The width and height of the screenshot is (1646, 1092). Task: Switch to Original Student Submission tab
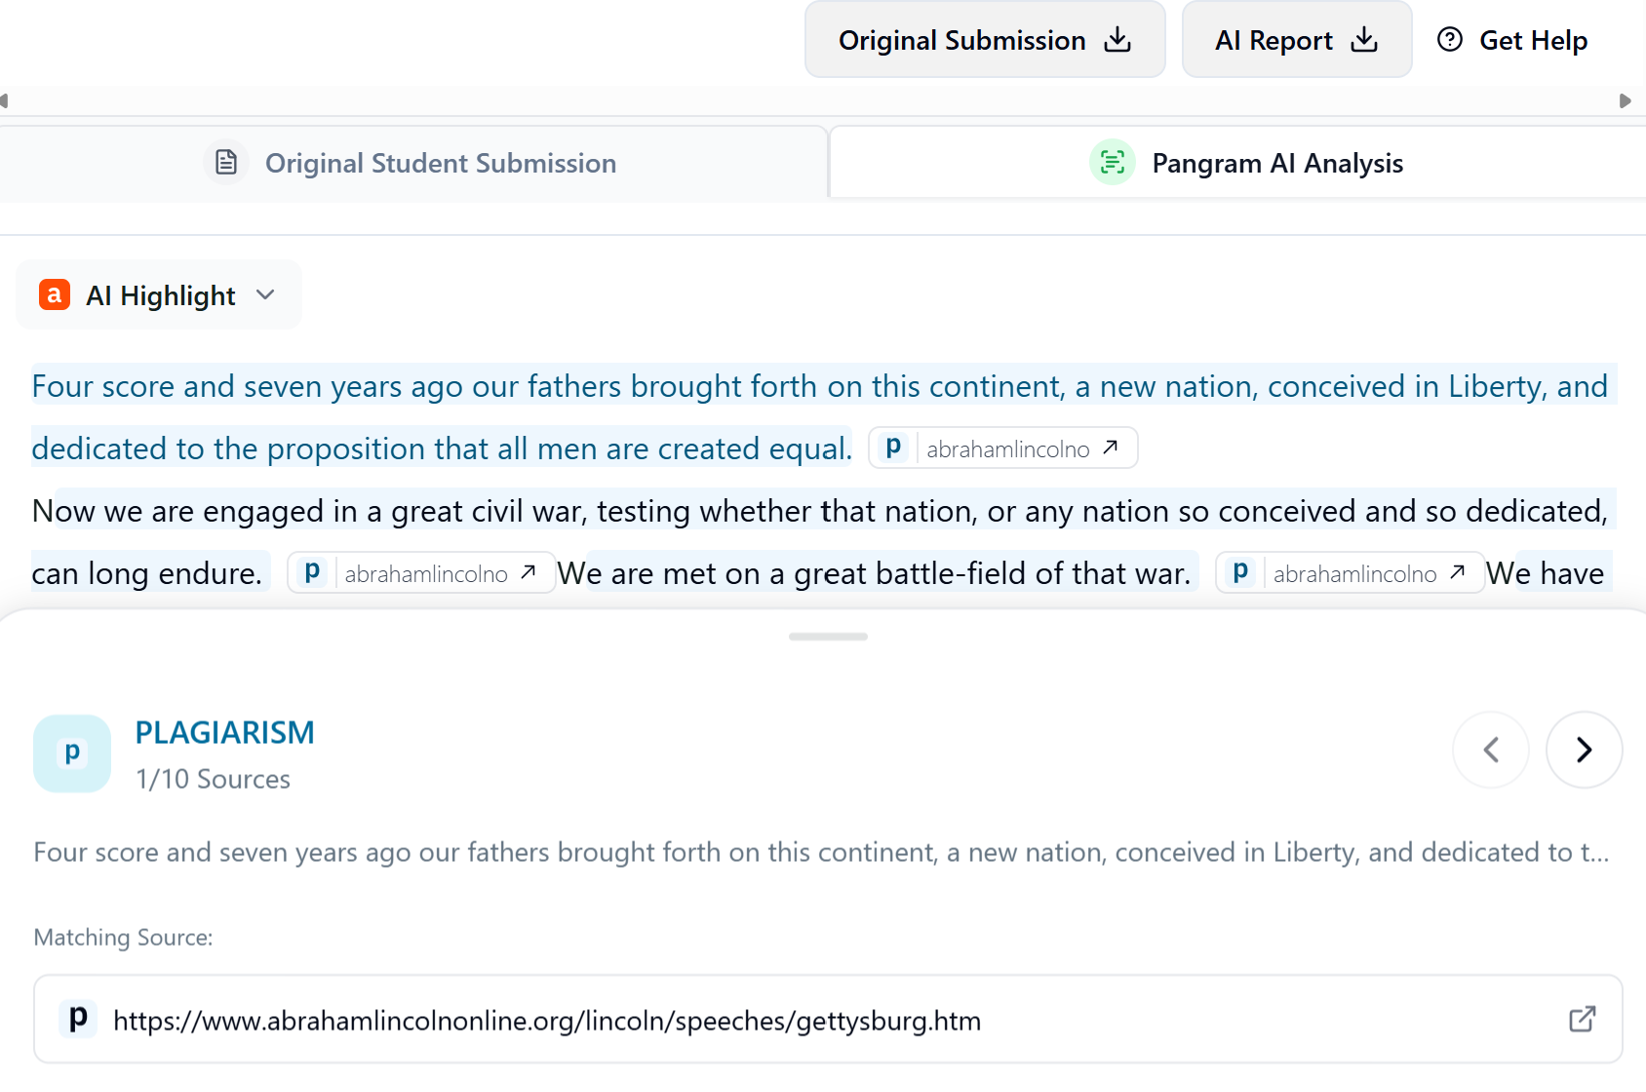tap(413, 163)
